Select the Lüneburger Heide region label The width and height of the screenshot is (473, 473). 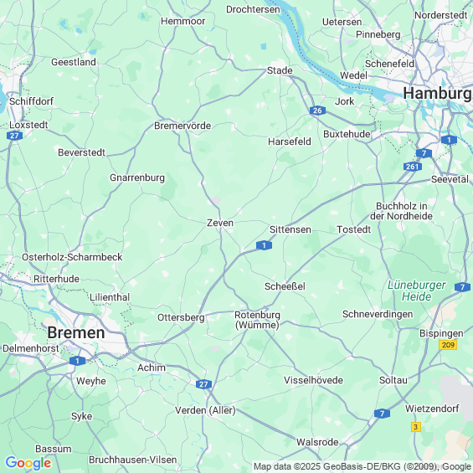click(x=417, y=290)
